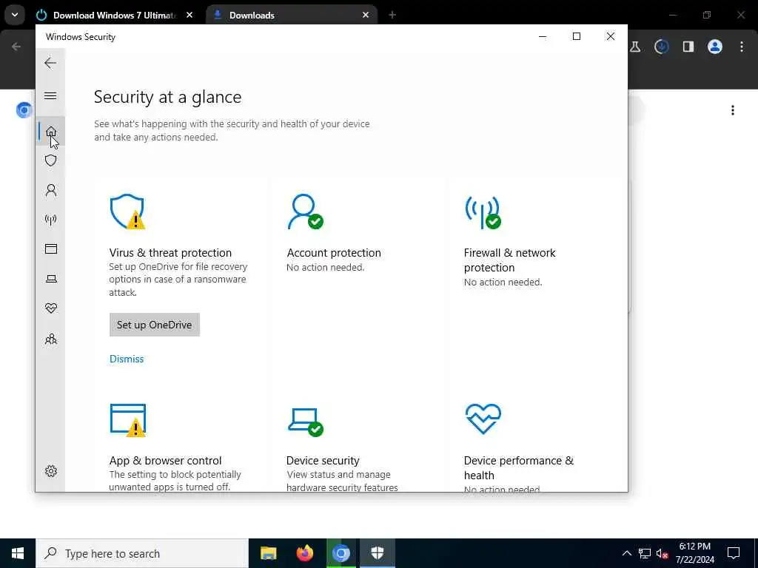
Task: Open the notification center icon
Action: click(x=734, y=553)
